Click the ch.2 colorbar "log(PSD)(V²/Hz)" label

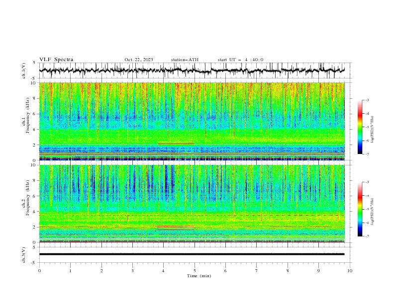click(372, 211)
